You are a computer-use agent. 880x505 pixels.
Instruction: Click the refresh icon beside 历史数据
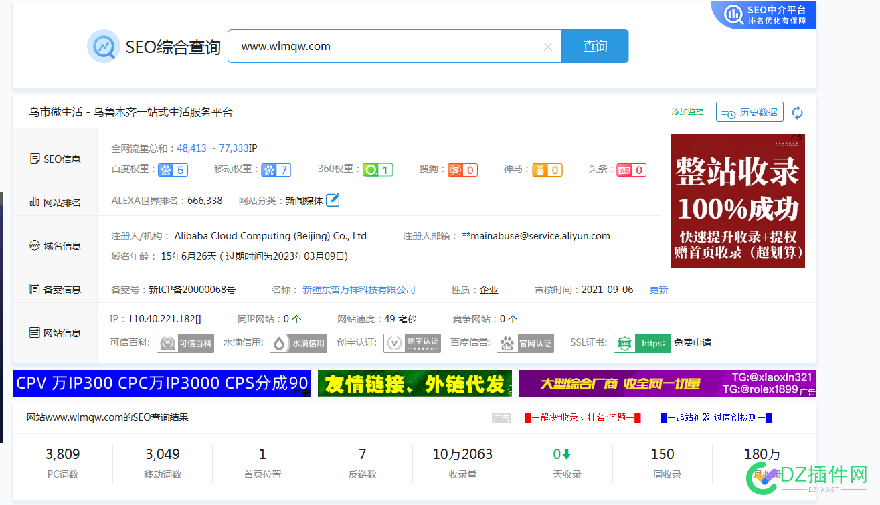click(x=798, y=112)
